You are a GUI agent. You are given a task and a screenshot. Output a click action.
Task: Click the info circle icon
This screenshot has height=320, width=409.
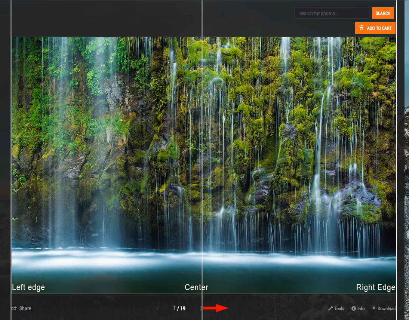click(x=353, y=308)
